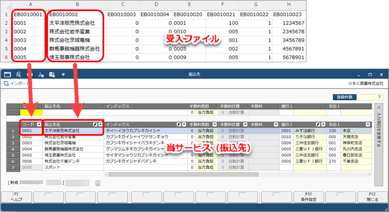389x212 pixels.
Task: Click the F10 条件設定 function button
Action: tap(308, 197)
